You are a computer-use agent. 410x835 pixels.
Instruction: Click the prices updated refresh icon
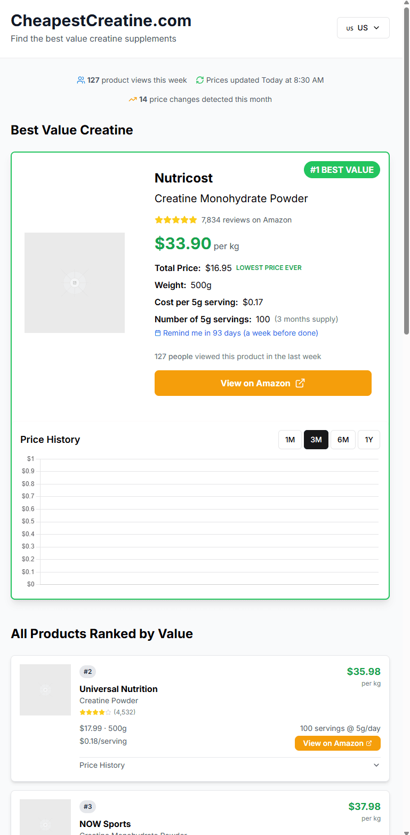[199, 79]
